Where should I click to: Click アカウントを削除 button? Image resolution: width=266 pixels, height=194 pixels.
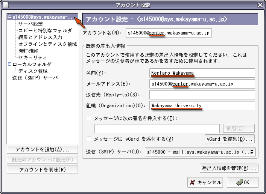43,170
